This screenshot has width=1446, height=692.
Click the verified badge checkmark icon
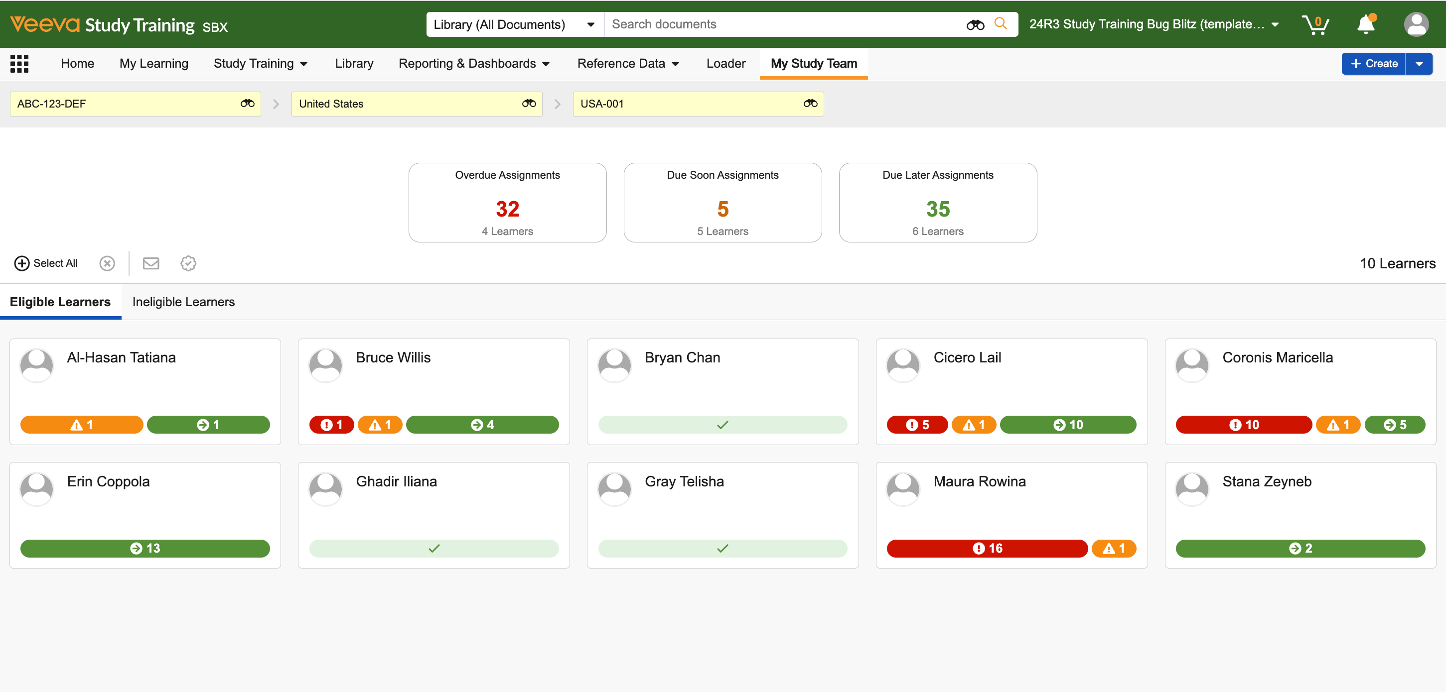(188, 263)
